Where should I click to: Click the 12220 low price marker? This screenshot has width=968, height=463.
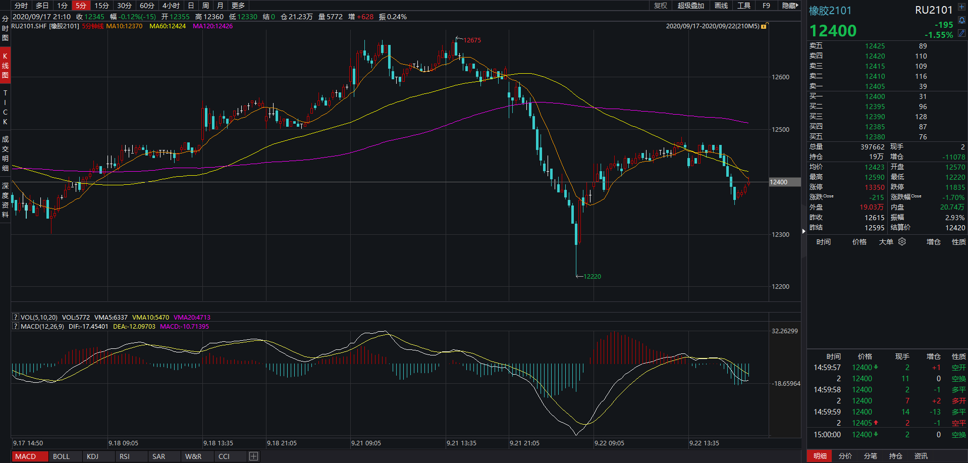[592, 276]
